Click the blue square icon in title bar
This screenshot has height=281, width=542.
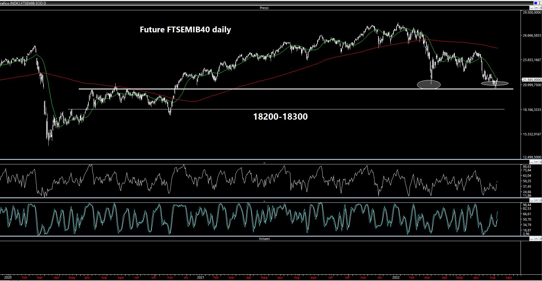[535, 3]
